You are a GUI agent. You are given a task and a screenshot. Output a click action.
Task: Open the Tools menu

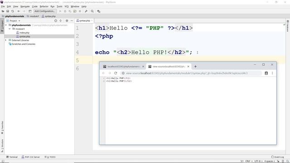(59, 6)
